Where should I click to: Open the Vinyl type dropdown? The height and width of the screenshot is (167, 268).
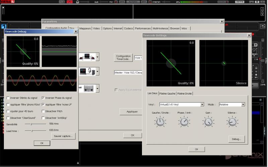[202, 105]
